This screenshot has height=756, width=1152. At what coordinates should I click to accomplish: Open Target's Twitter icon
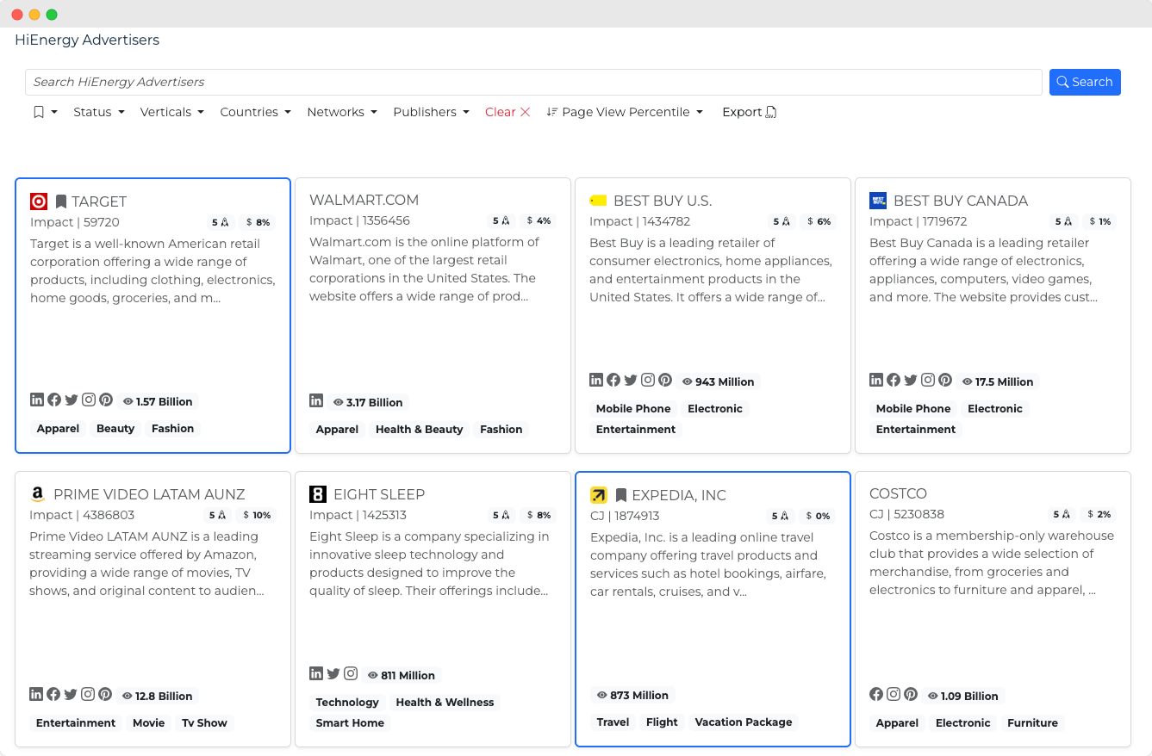(72, 400)
